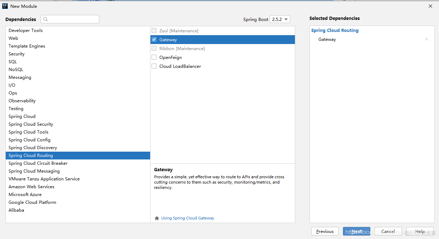The image size is (439, 239).
Task: Choose the Spring Cloud Circuit Breaker category
Action: click(38, 163)
